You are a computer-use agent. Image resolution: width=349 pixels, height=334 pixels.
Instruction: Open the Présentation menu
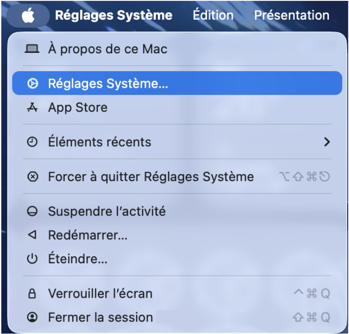(292, 15)
